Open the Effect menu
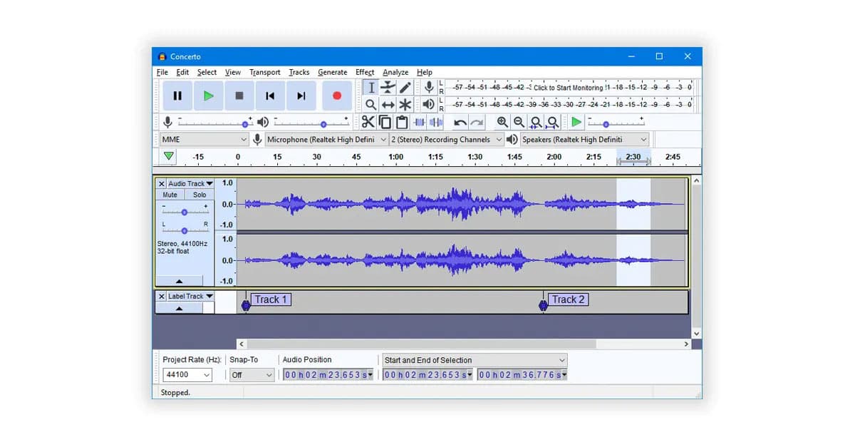This screenshot has height=447, width=855. pos(365,72)
